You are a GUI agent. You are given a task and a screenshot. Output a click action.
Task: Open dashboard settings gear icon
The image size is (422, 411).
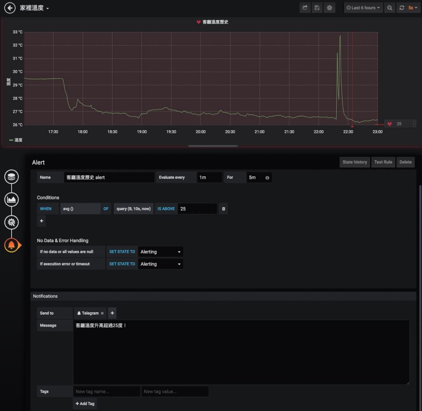(x=329, y=8)
